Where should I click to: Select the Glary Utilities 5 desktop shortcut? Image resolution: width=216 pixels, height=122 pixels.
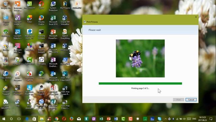6,76
